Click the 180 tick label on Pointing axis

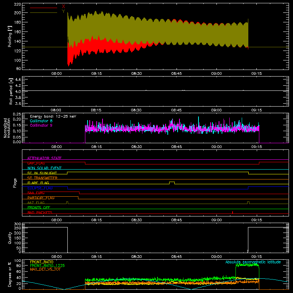coord(17,22)
